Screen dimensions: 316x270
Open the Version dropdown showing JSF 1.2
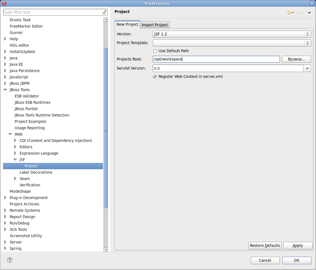(x=307, y=34)
